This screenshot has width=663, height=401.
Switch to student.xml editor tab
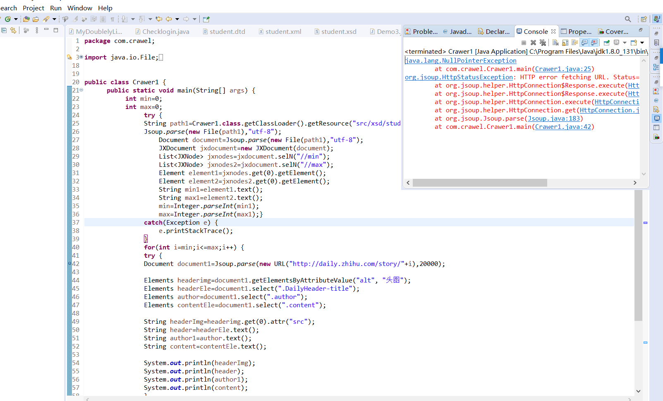(280, 31)
